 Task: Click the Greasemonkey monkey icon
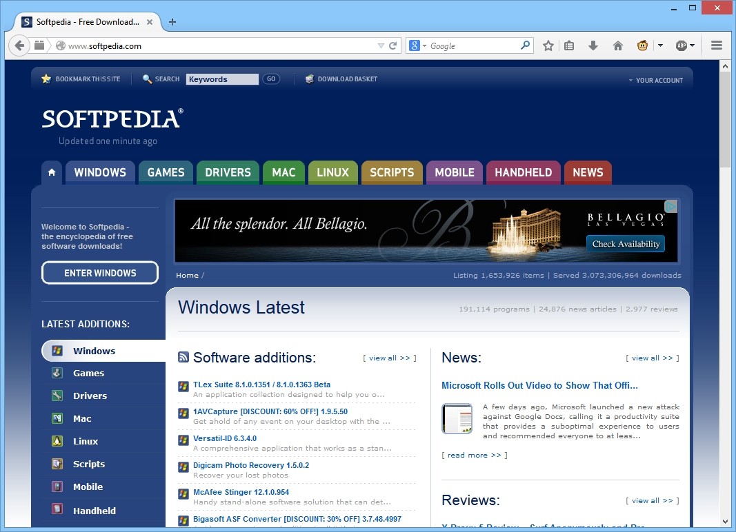pos(643,45)
